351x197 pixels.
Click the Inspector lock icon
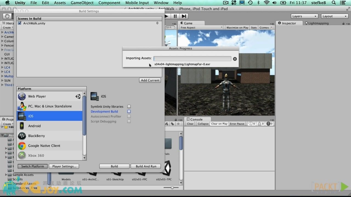tap(343, 24)
